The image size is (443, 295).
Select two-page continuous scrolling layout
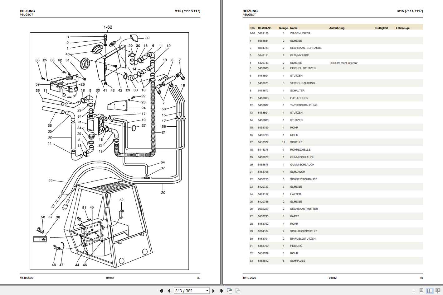click(x=438, y=291)
